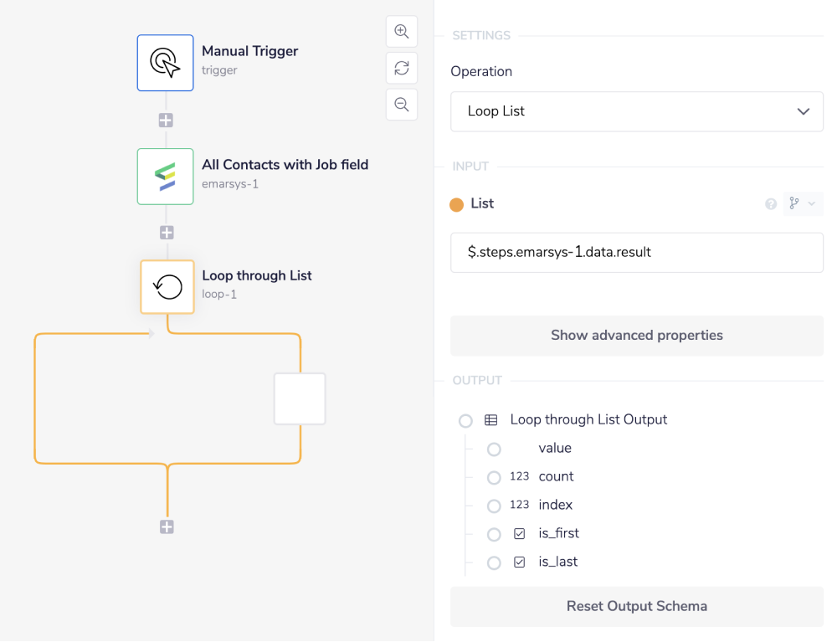This screenshot has width=837, height=642.
Task: Open the Operation dropdown showing Loop List
Action: (636, 111)
